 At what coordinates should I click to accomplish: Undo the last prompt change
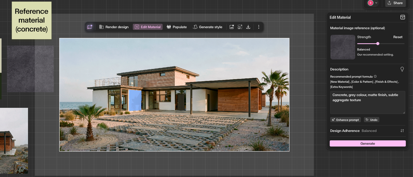coord(371,120)
